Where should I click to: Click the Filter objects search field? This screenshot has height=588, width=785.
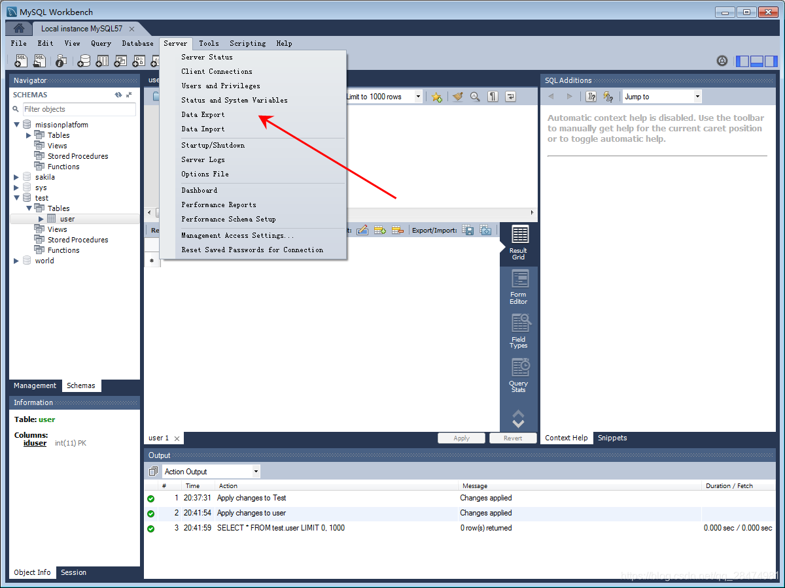coord(79,109)
